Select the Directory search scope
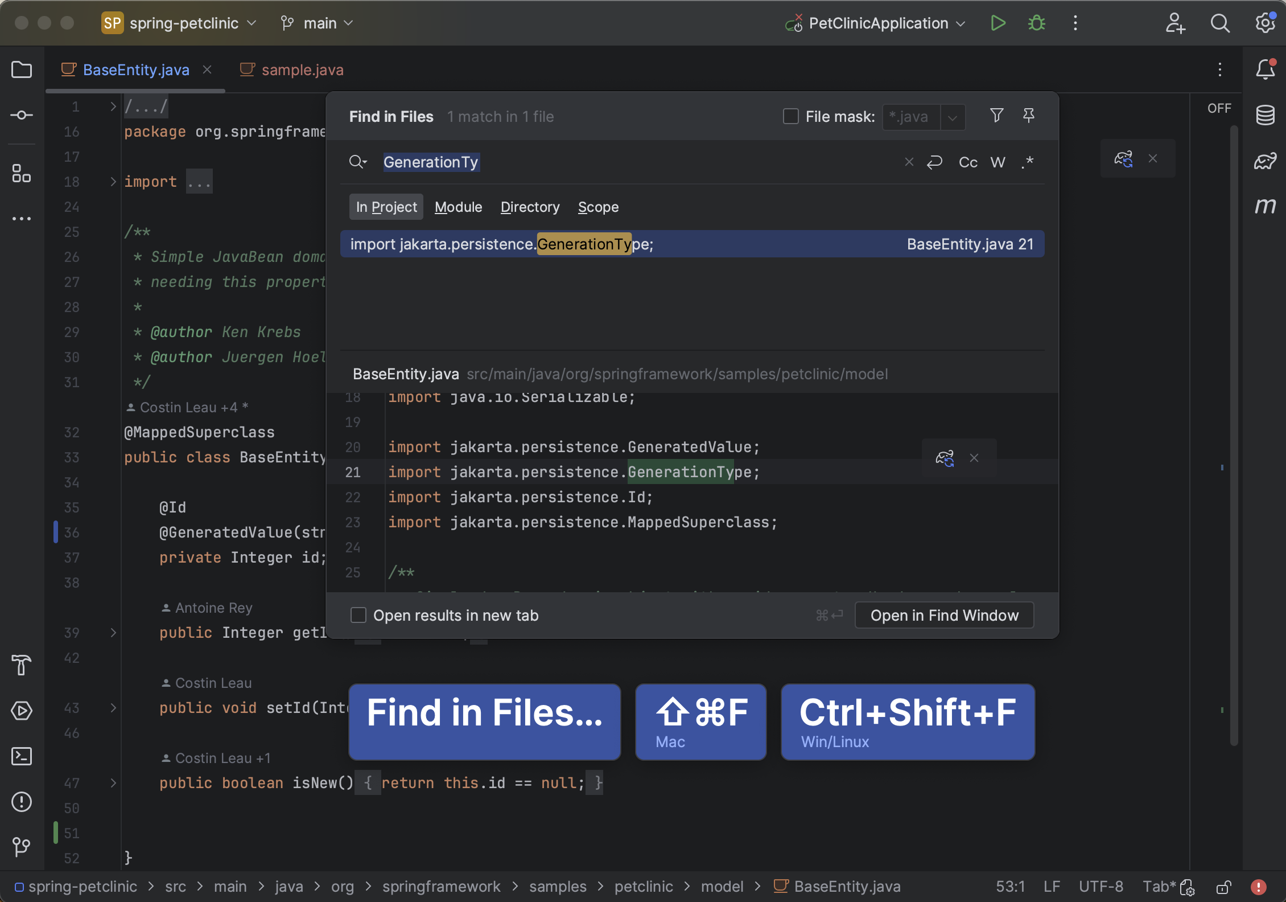 (x=529, y=207)
